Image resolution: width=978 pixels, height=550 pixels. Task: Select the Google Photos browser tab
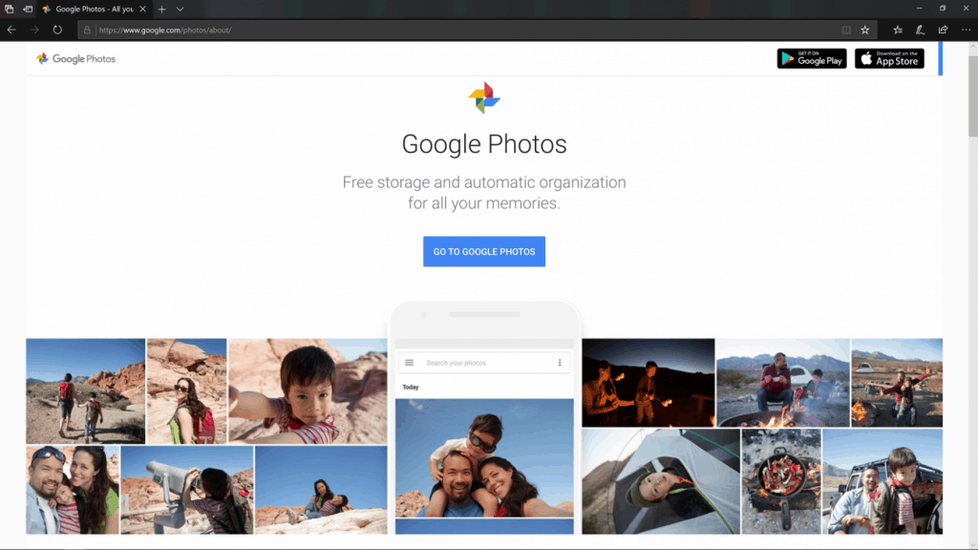(94, 10)
